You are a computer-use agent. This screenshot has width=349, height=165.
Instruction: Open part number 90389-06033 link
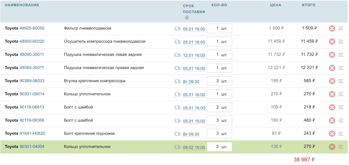point(32,81)
